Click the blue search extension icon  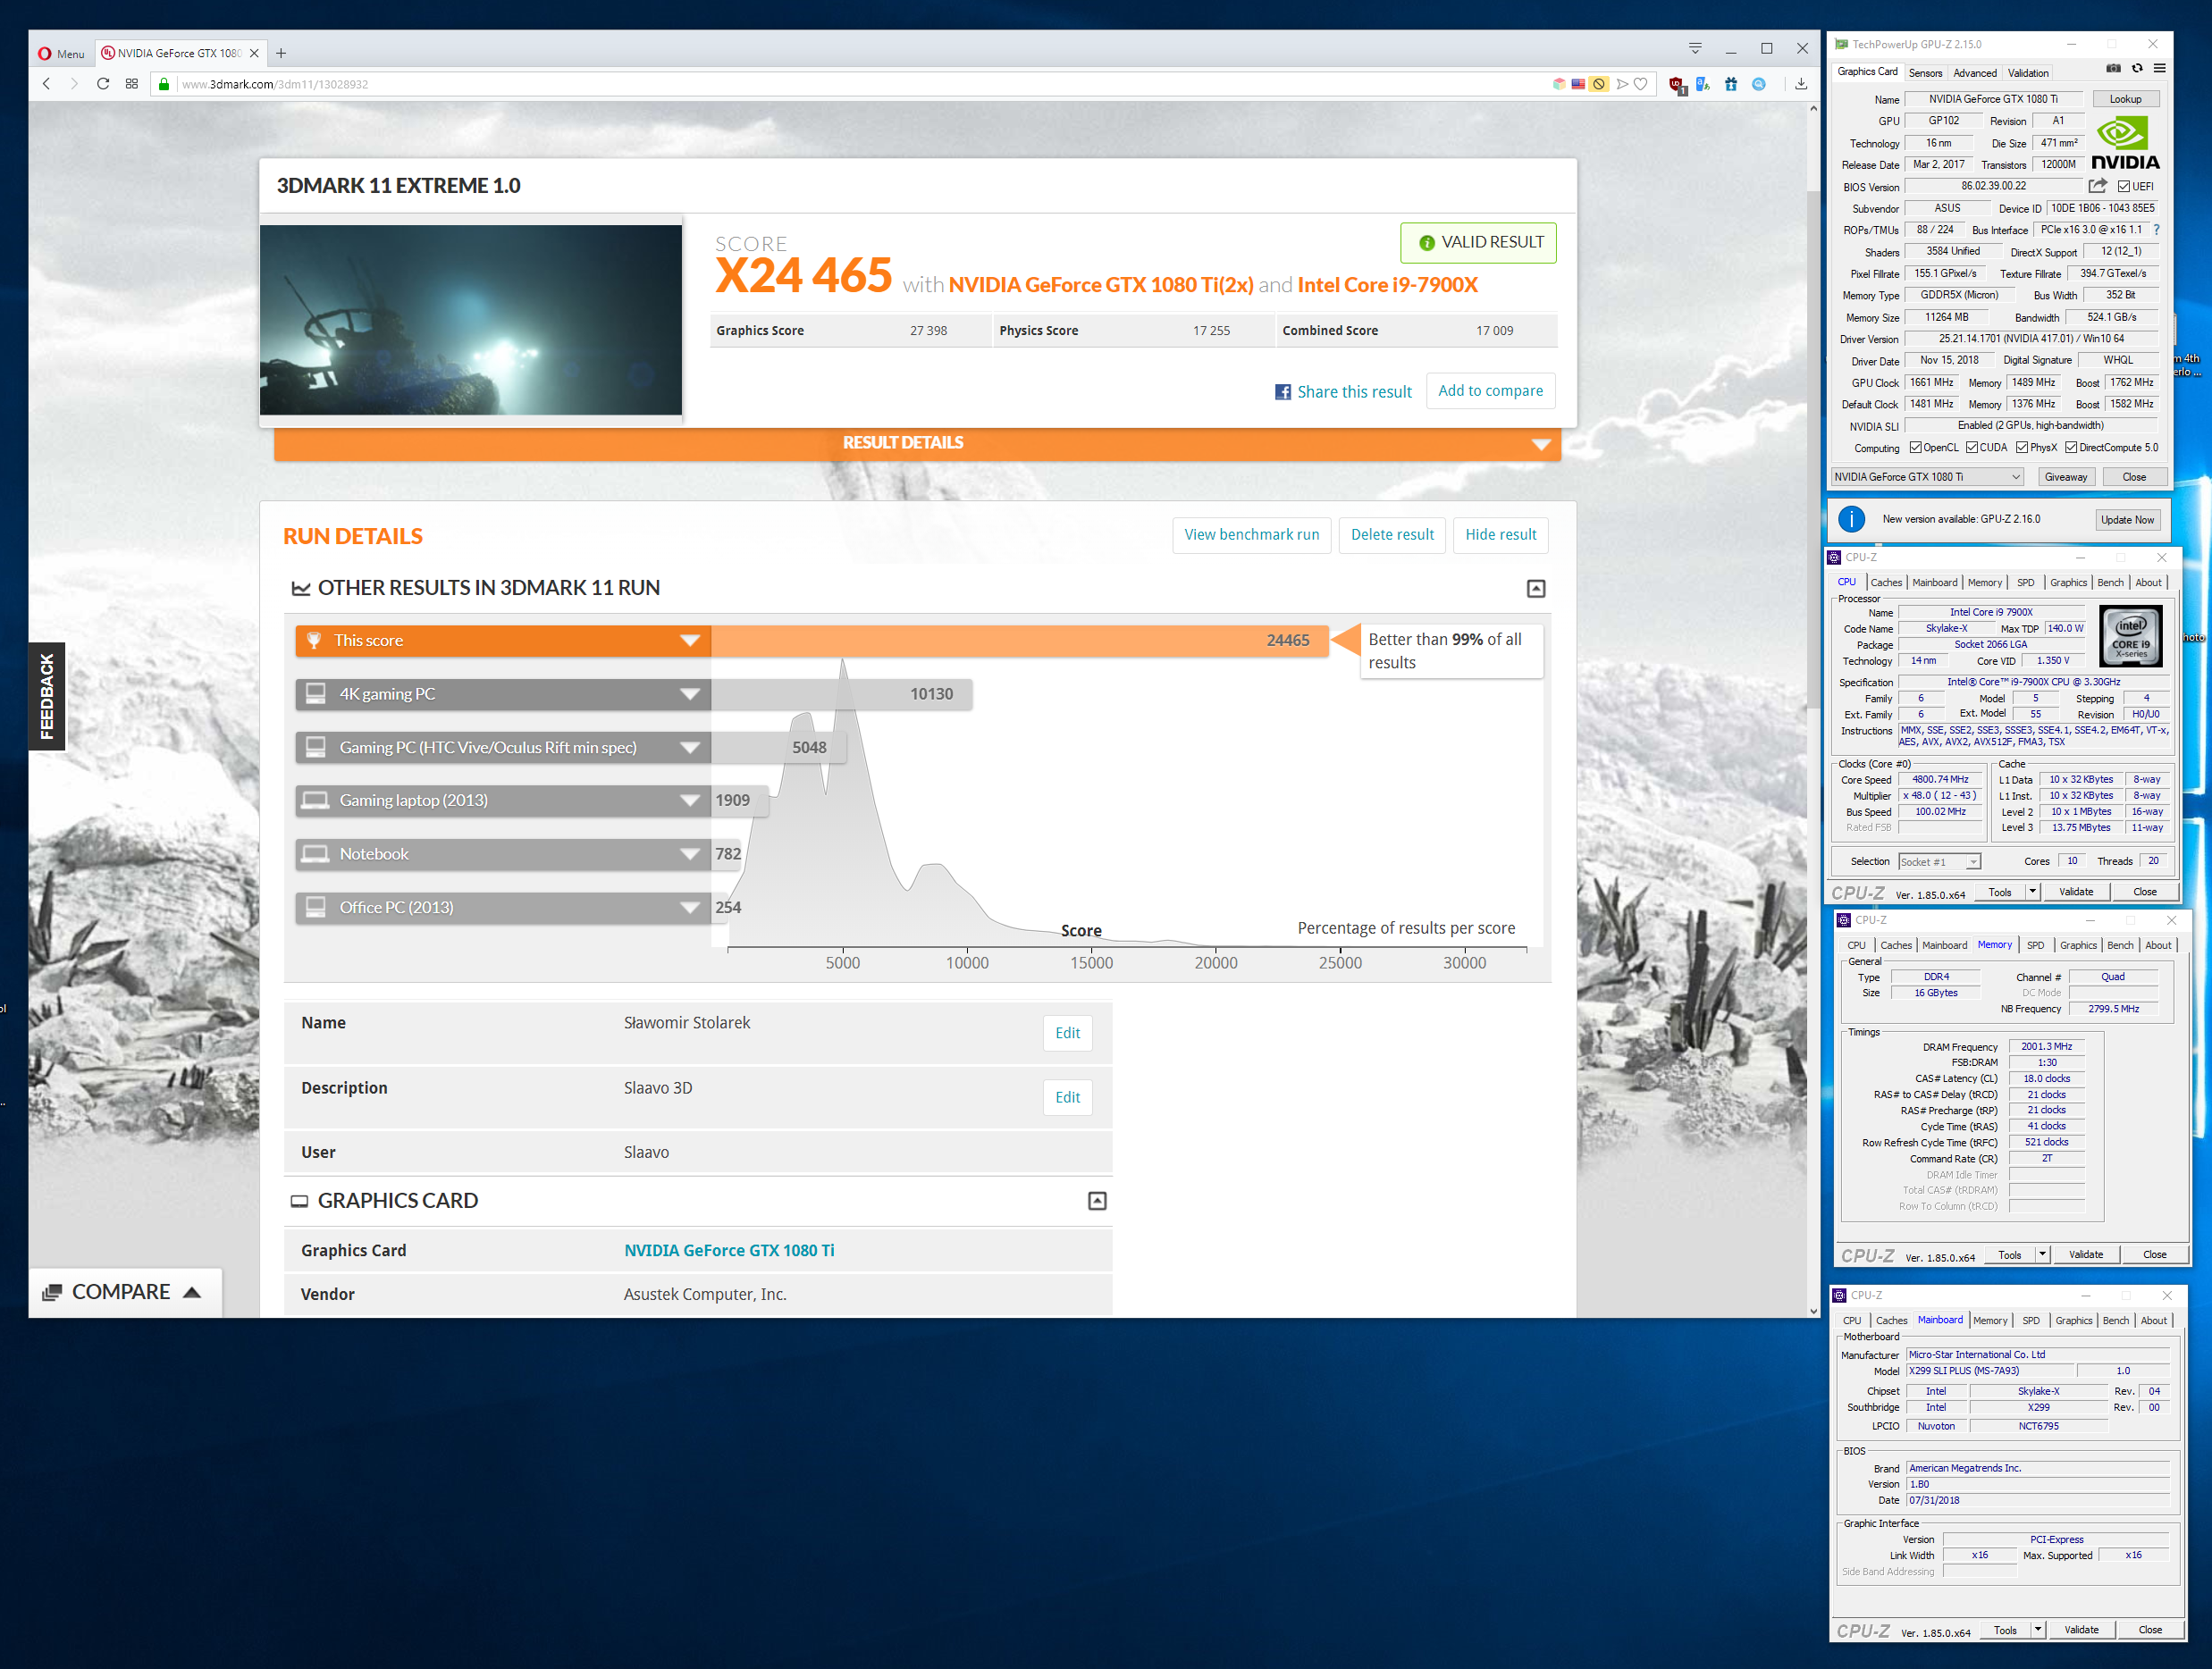coord(1758,85)
